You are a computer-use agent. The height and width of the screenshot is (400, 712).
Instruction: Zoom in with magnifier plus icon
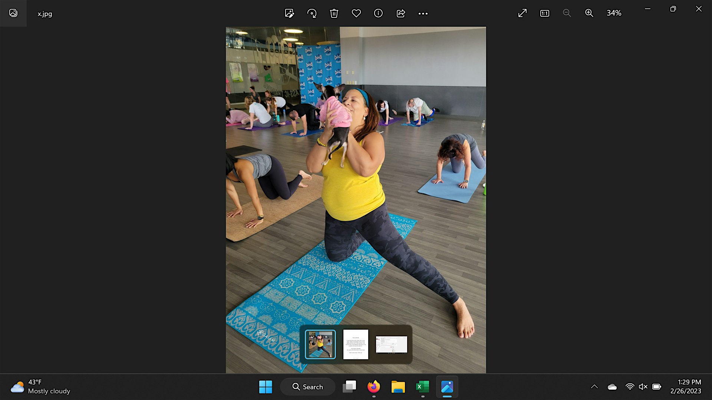pos(589,13)
